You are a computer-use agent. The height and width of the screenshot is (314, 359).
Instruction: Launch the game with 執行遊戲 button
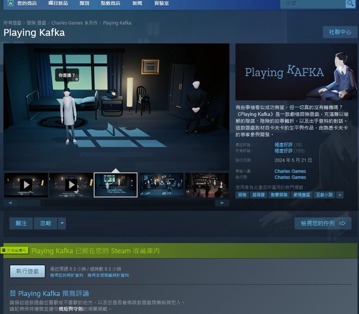(x=27, y=271)
